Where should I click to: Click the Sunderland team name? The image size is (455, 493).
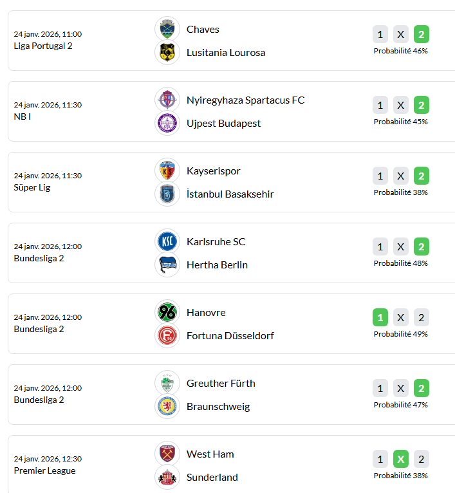click(212, 478)
